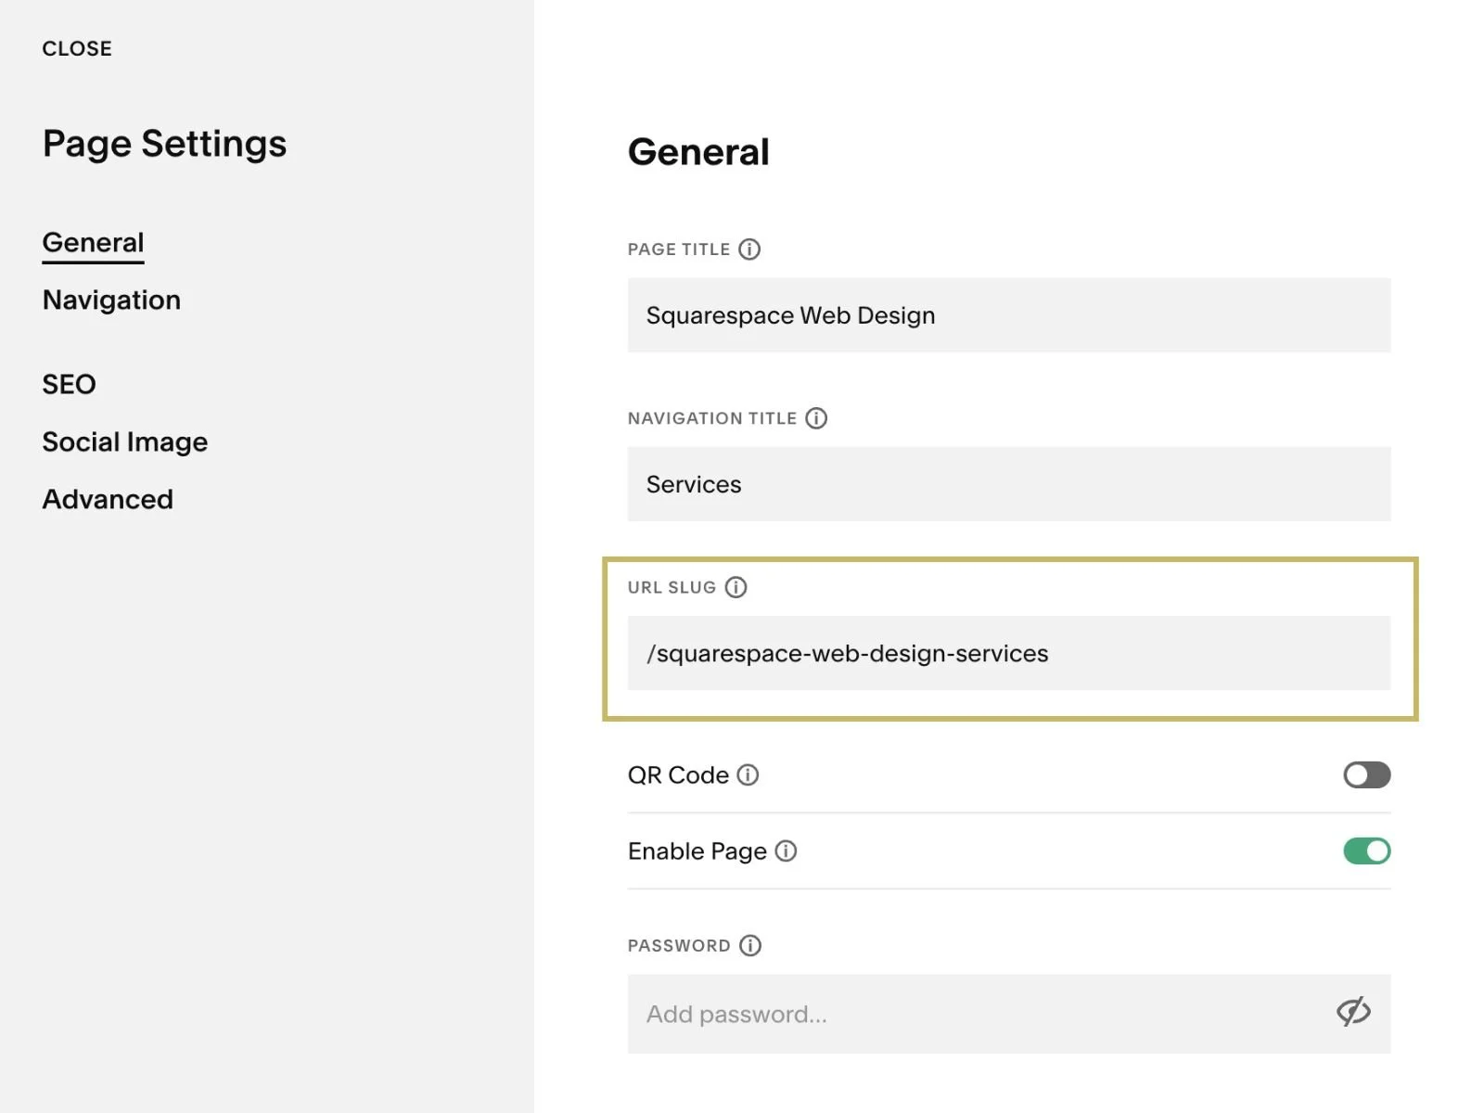Click the Password info icon
This screenshot has height=1113, width=1484.
point(750,945)
